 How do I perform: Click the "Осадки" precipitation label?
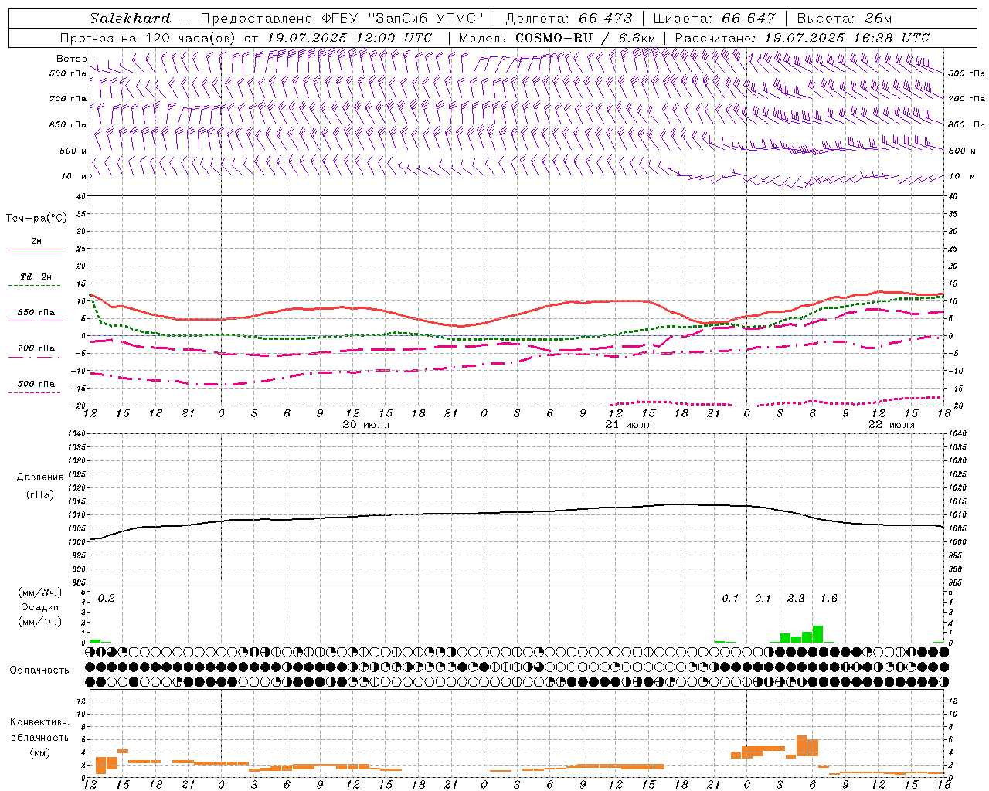coord(39,607)
